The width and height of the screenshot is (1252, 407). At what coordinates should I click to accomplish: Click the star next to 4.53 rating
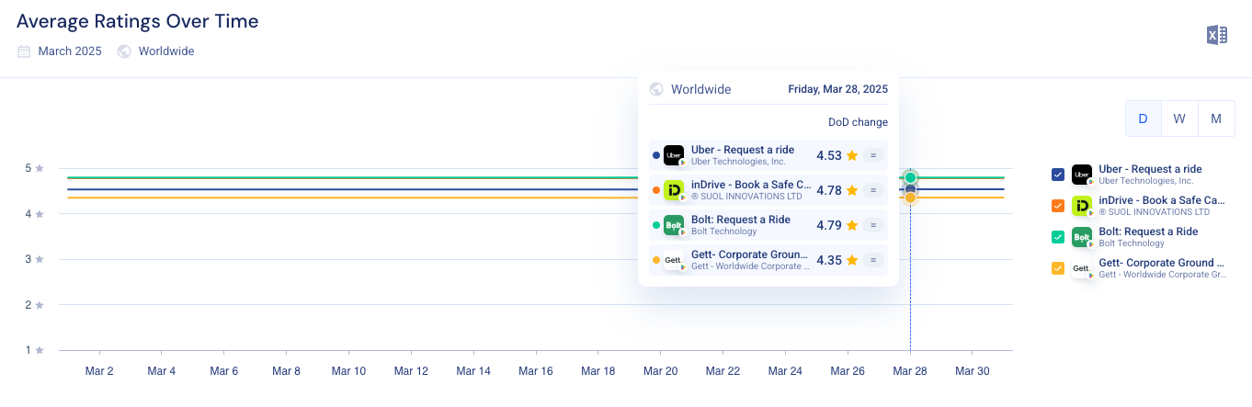(x=852, y=155)
